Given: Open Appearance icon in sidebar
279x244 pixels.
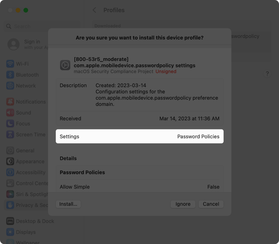Looking at the screenshot, I should [10, 161].
